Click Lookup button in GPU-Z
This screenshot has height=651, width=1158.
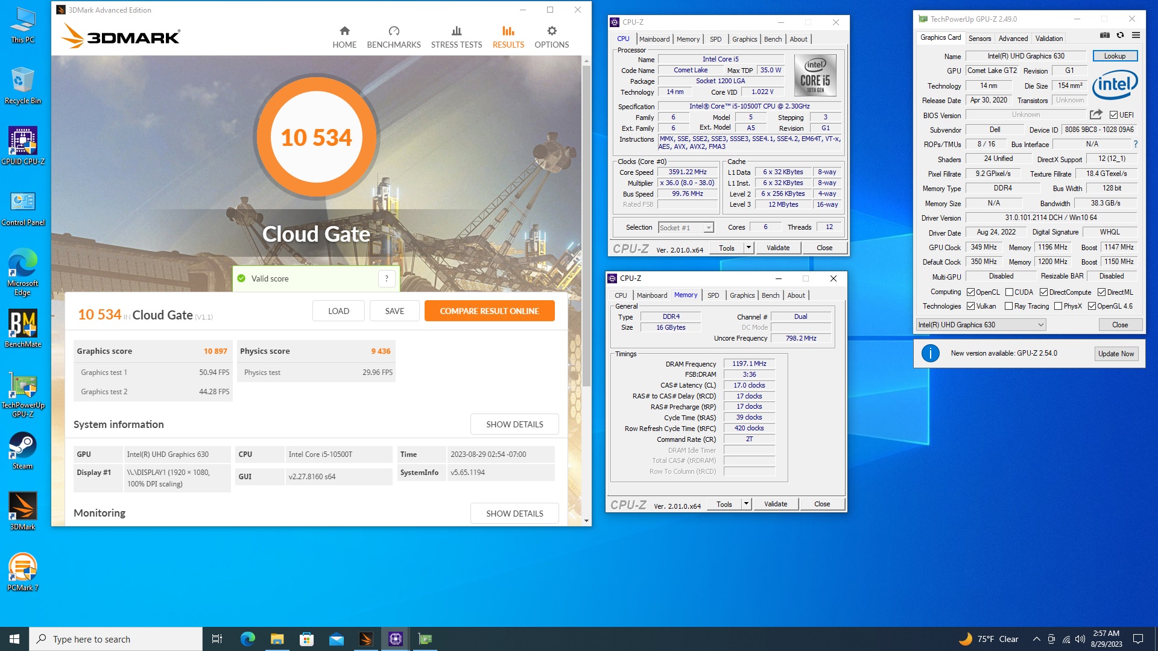(x=1115, y=56)
